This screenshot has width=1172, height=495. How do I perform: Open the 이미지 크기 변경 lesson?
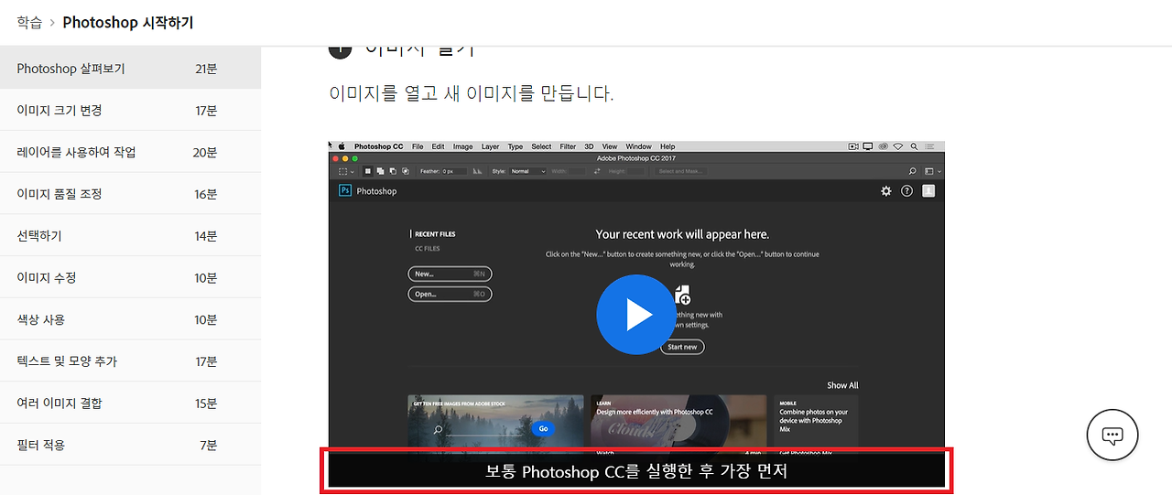pyautogui.click(x=130, y=110)
